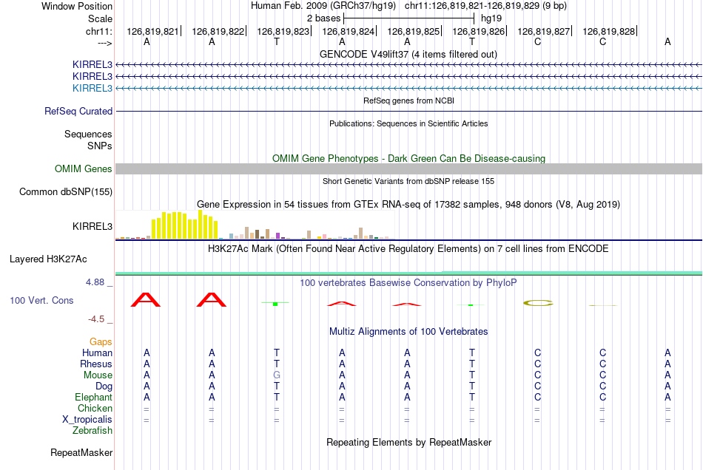The image size is (703, 470).
Task: Click the Sequences subtrack label
Action: [88, 134]
